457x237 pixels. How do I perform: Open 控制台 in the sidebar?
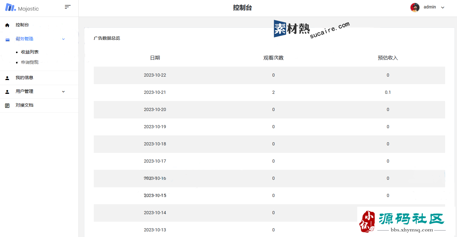22,25
